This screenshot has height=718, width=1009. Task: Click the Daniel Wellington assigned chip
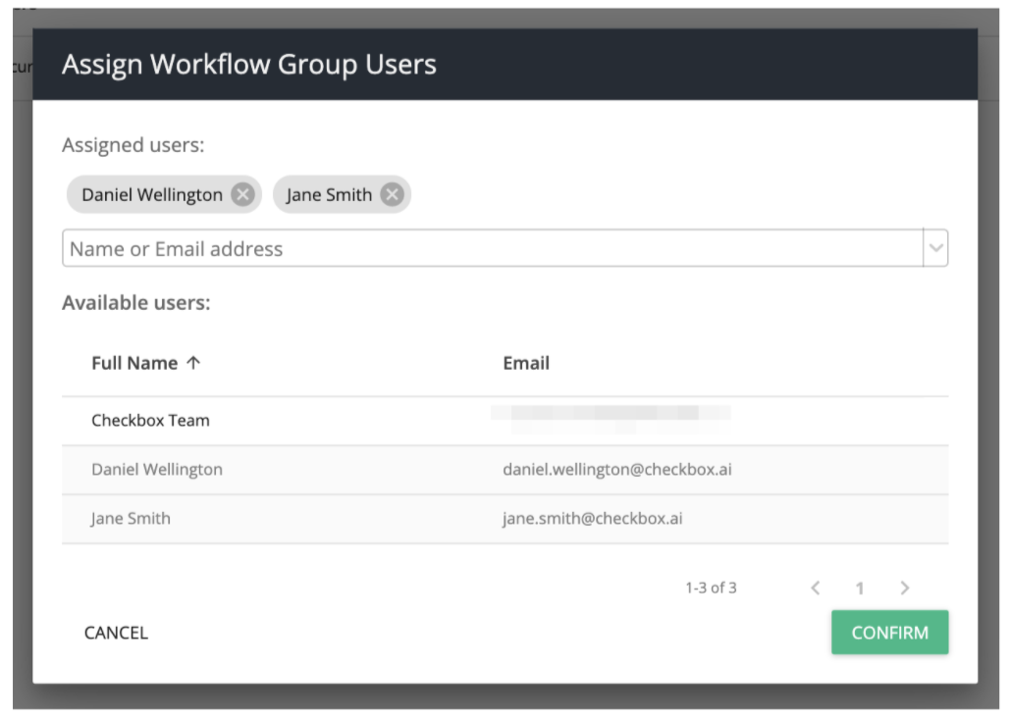coord(164,194)
